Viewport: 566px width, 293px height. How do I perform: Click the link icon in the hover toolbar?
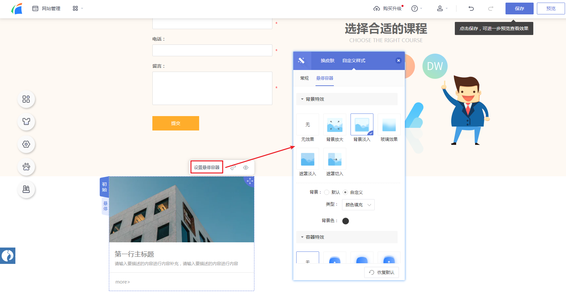[233, 167]
